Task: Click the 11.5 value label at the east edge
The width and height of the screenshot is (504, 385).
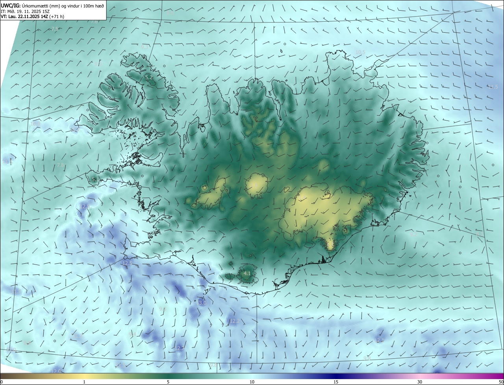Action: 493,87
